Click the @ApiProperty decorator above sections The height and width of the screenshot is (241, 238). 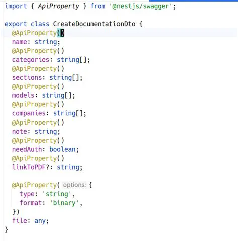[x=34, y=69]
